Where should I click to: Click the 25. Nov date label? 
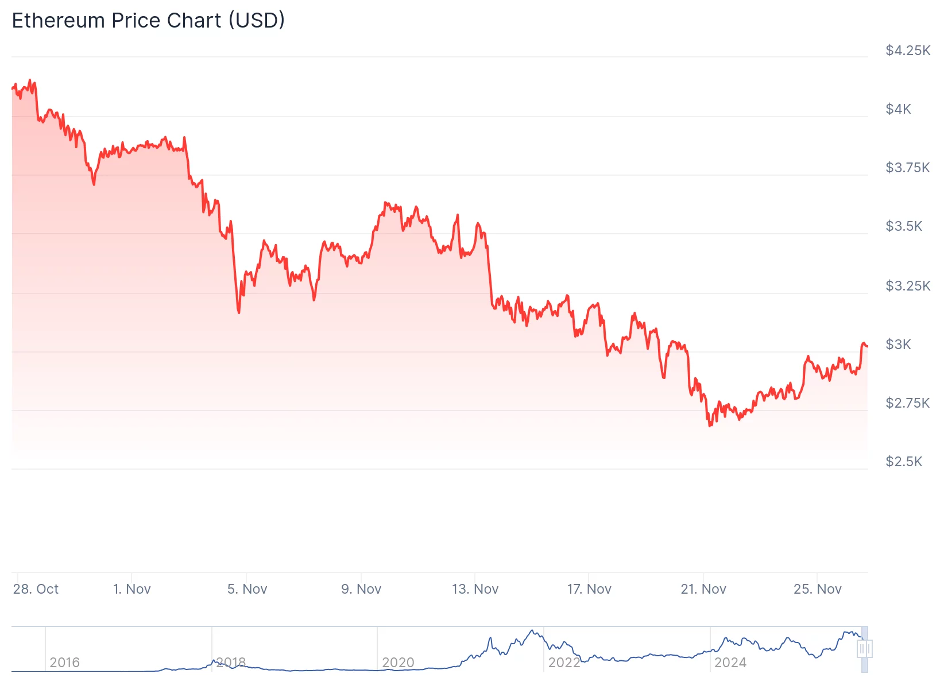(x=817, y=589)
